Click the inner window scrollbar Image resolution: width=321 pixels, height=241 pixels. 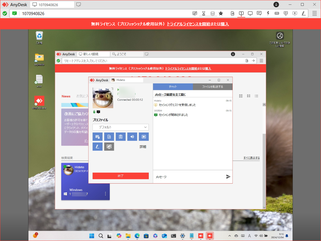click(x=264, y=156)
